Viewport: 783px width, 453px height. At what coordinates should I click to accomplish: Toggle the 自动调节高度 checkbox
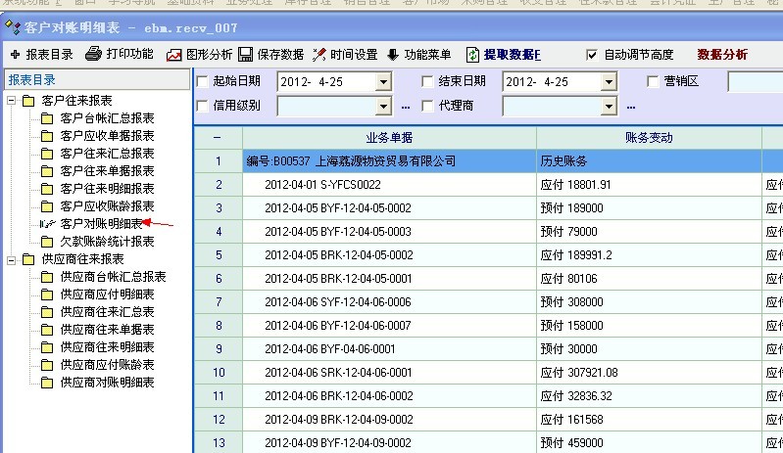(x=591, y=55)
